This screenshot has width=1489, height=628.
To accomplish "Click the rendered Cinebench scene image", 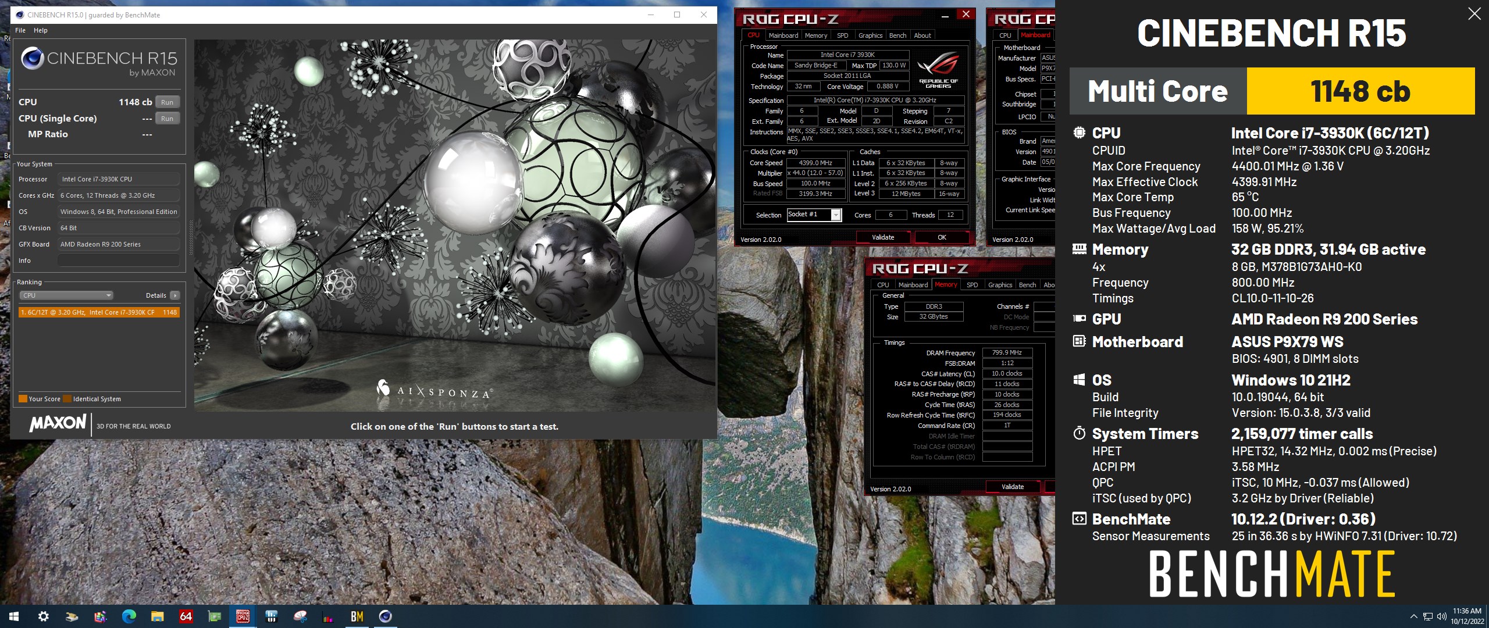I will [455, 225].
